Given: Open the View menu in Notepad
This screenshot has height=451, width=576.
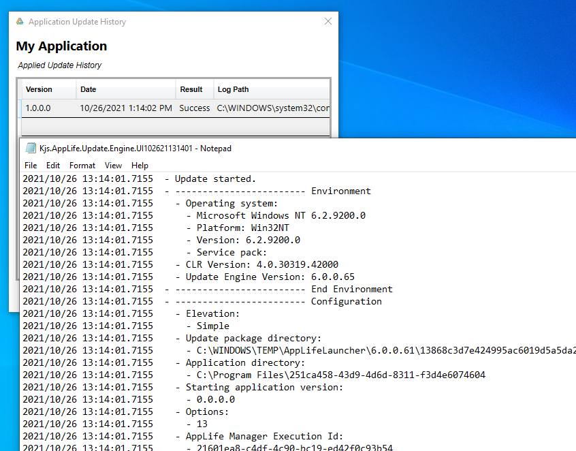Looking at the screenshot, I should click(113, 166).
